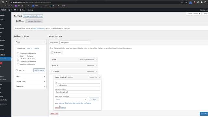Move the item Up one
Image resolution: width=208 pixels, height=117 pixels.
(x=61, y=103)
